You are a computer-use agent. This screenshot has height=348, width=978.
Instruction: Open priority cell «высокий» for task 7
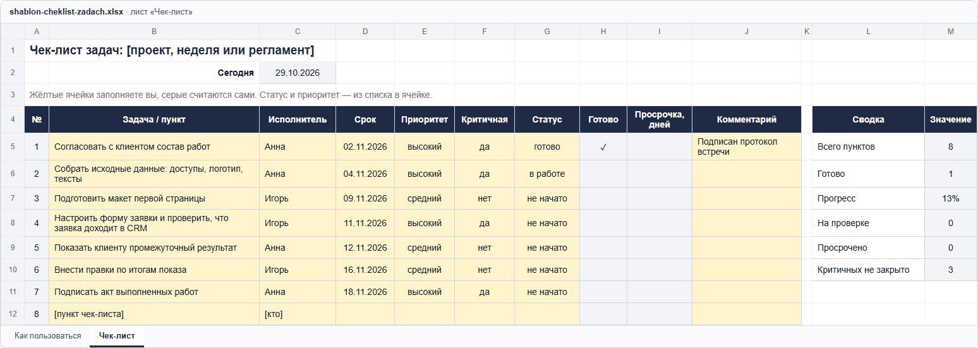click(425, 292)
